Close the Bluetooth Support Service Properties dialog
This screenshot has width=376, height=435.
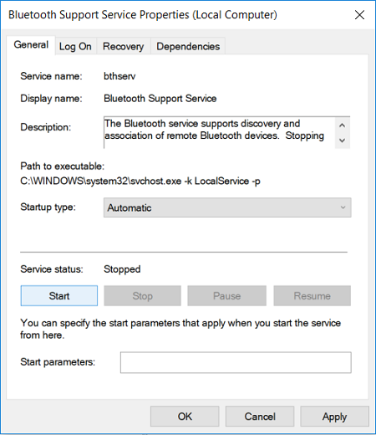pyautogui.click(x=359, y=15)
